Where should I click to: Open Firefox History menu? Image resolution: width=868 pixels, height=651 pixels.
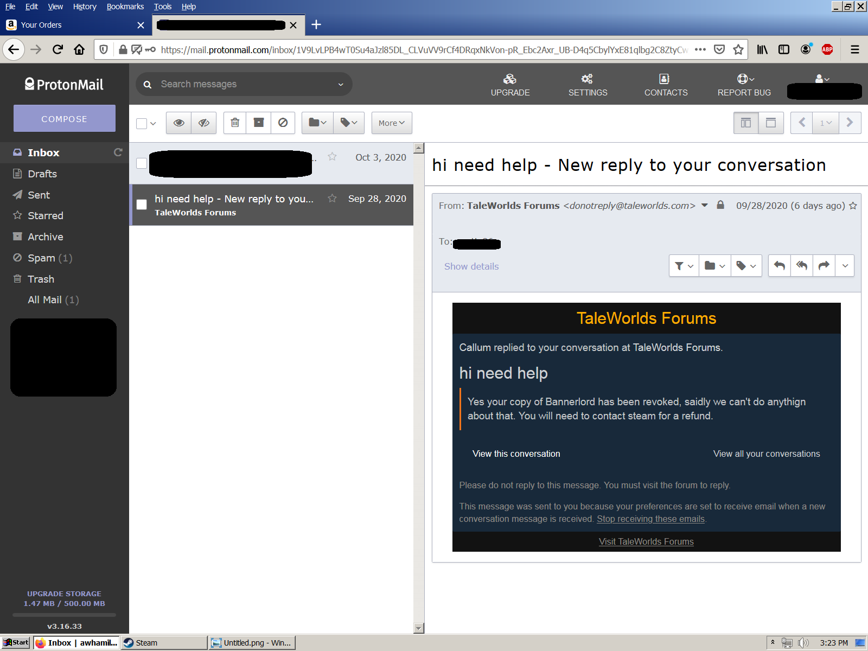85,7
